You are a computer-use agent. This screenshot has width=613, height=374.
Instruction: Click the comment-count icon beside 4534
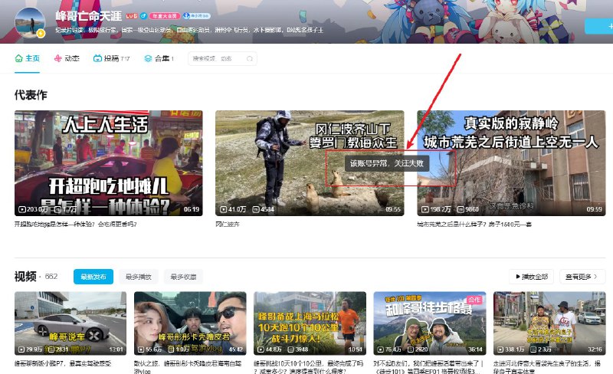[x=256, y=209]
